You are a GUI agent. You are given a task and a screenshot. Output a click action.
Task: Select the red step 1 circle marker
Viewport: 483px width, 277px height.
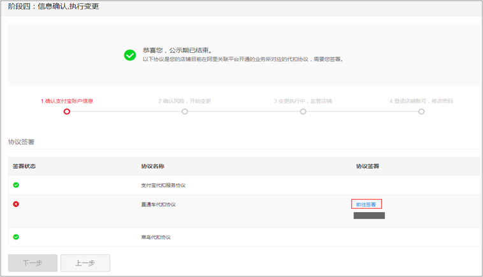point(67,111)
